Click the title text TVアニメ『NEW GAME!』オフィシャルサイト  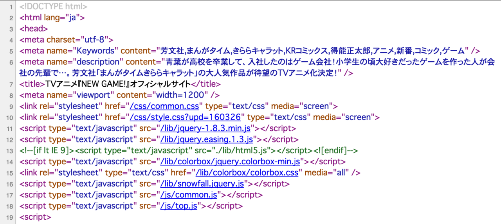coord(118,84)
